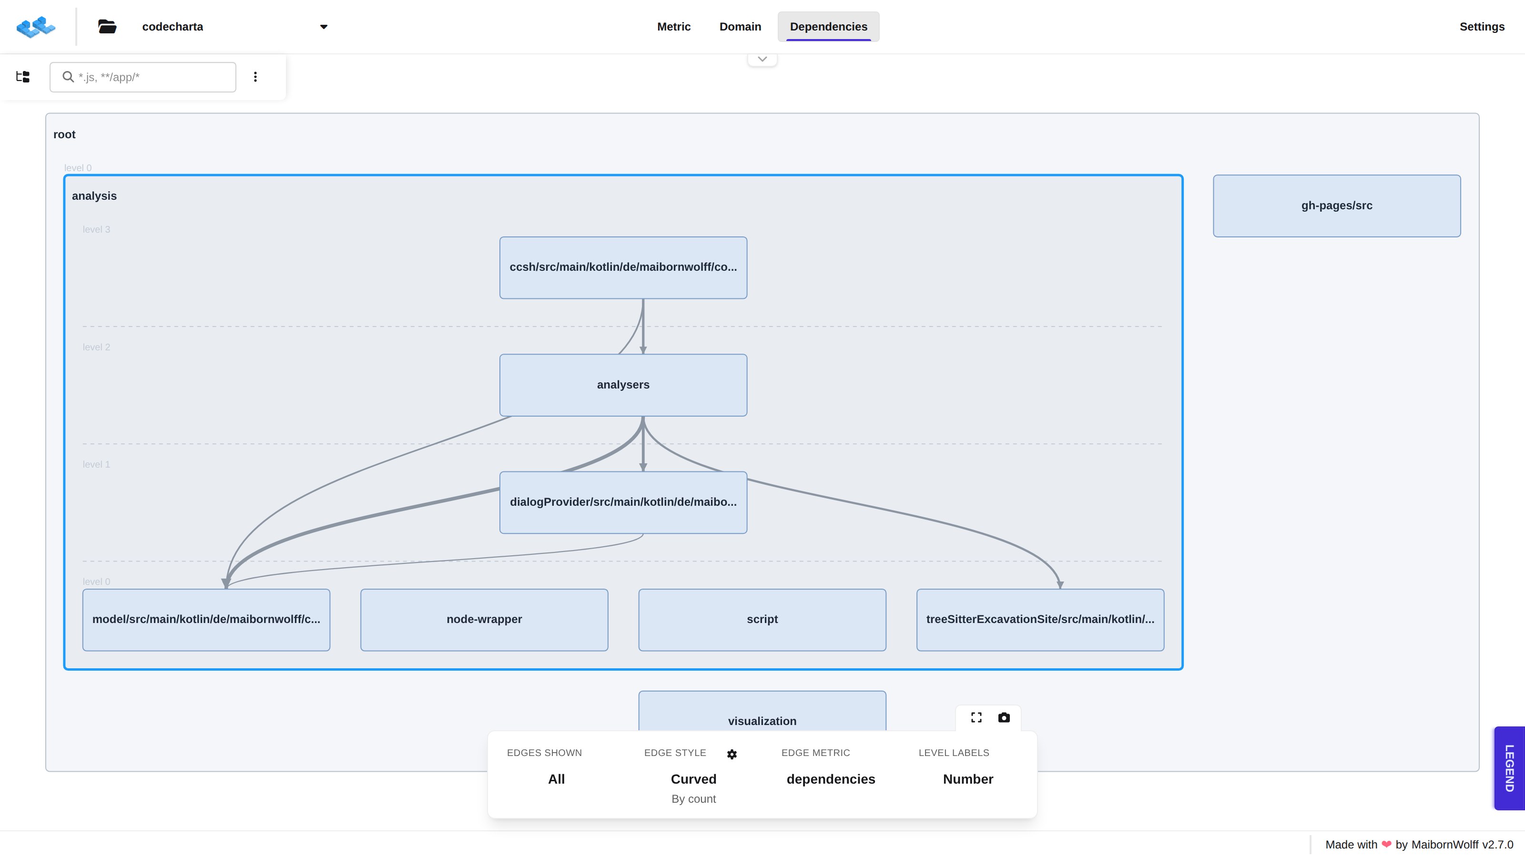Screen dimensions: 1525x858
Task: Change Edges Shown value All
Action: [x=557, y=779]
